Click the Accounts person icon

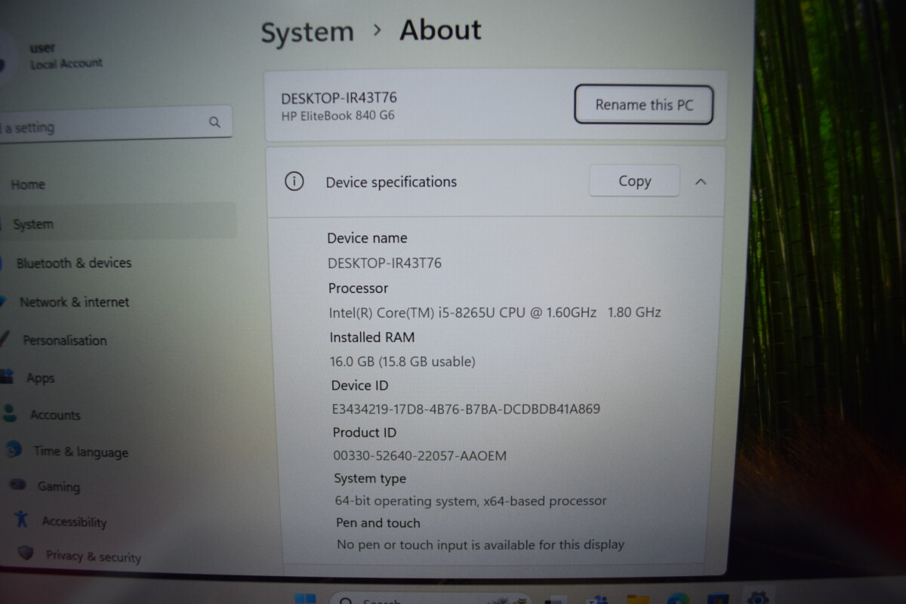click(10, 413)
